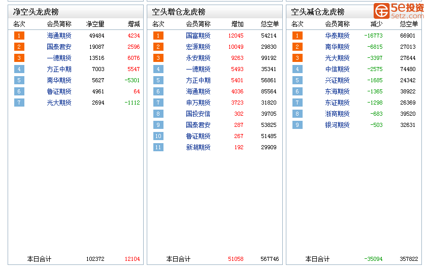Screen dimensions: 428x269
Task: Click rank 2 badge in 空头减仓龙虎榜
Action: coord(297,47)
